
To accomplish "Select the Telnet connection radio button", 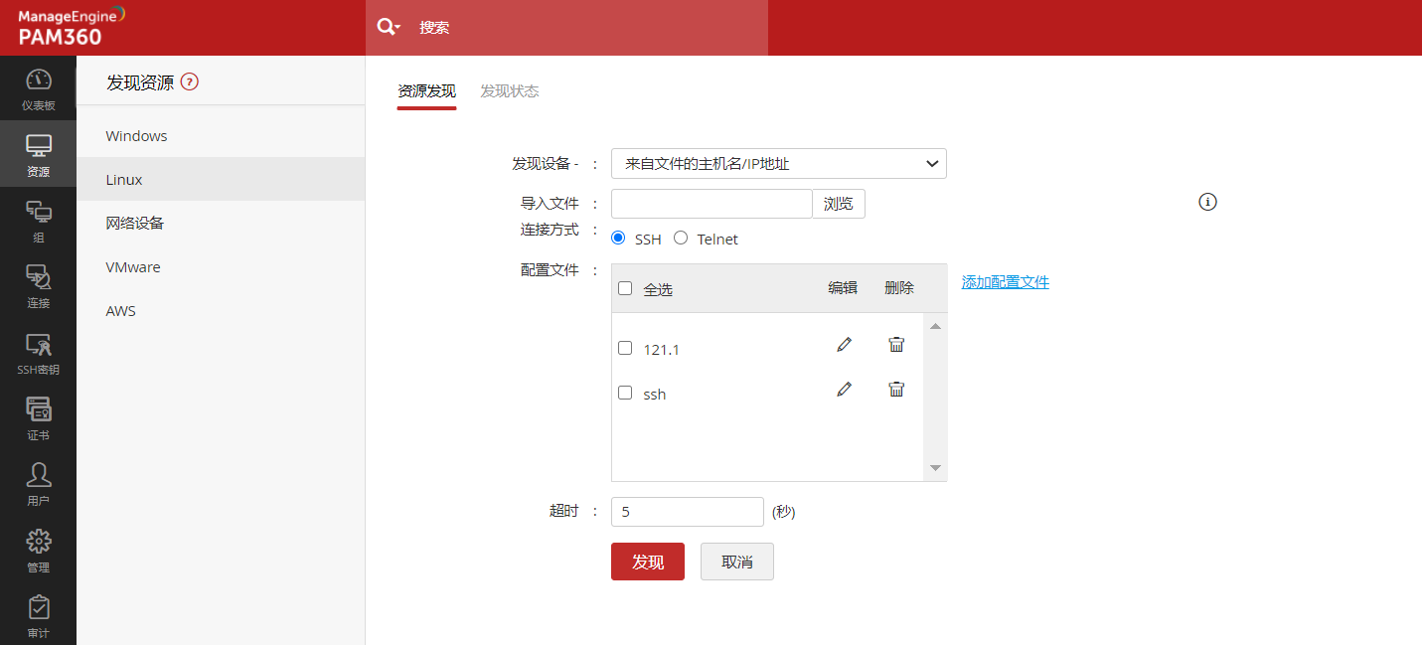I will [x=681, y=238].
